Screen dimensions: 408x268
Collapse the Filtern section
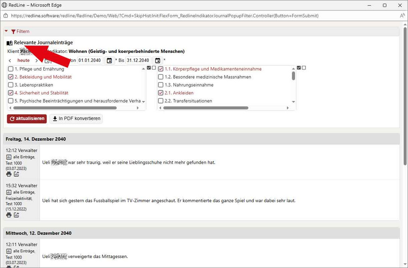pos(6,31)
